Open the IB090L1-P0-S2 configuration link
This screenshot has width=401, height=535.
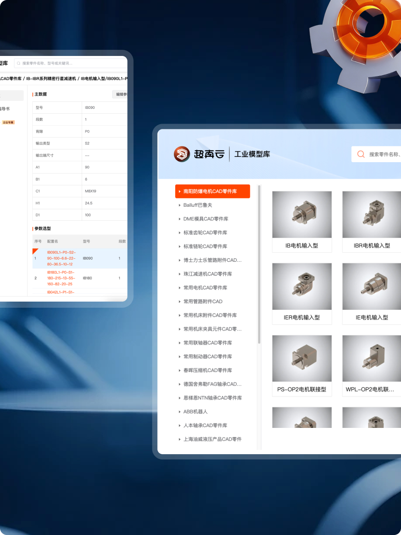61,258
